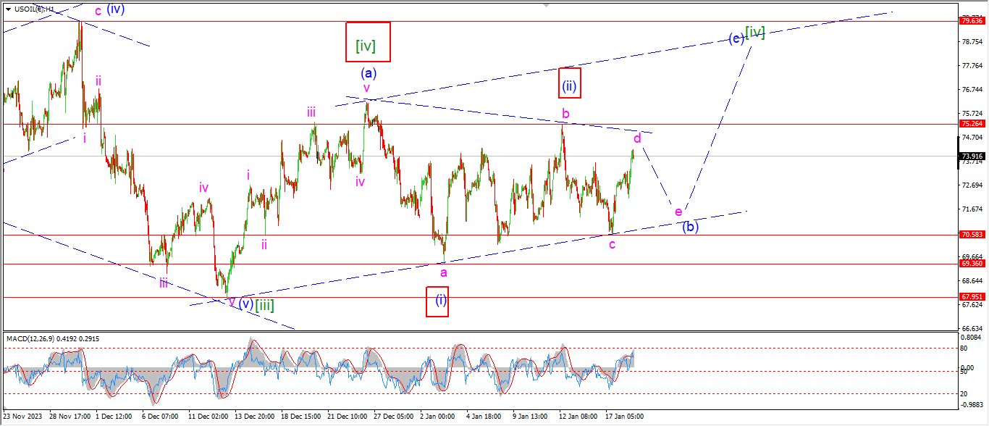The width and height of the screenshot is (989, 426).
Task: Click the 17 Jan 05:00 time label
Action: 625,417
